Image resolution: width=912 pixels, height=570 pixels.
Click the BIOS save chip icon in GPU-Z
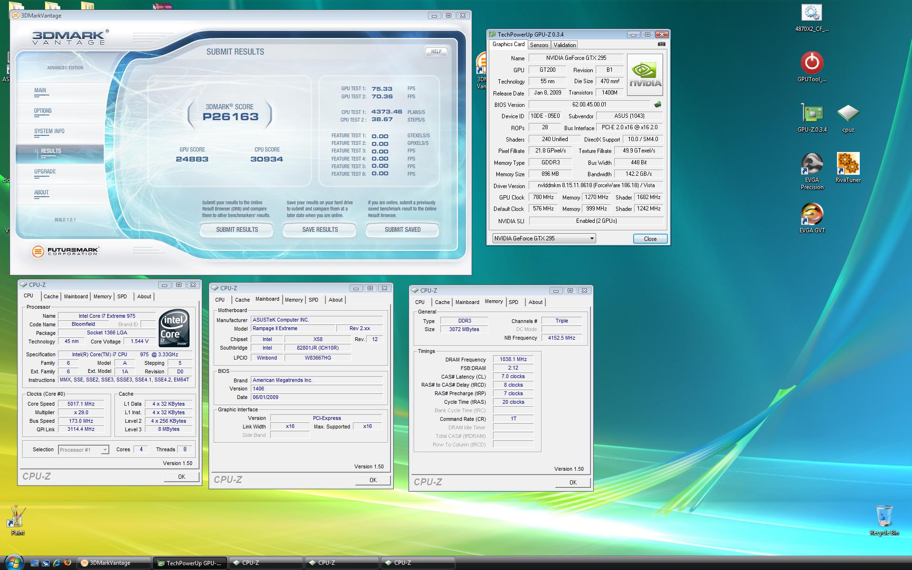pos(658,104)
